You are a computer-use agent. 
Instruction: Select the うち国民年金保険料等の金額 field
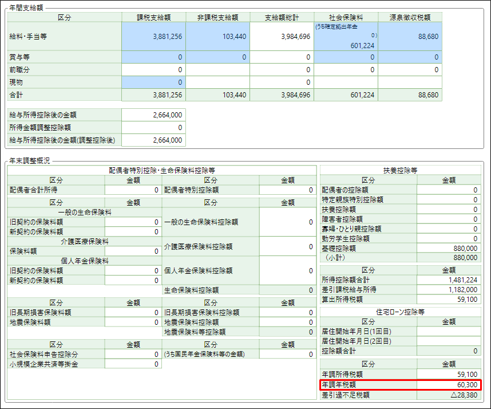[287, 355]
